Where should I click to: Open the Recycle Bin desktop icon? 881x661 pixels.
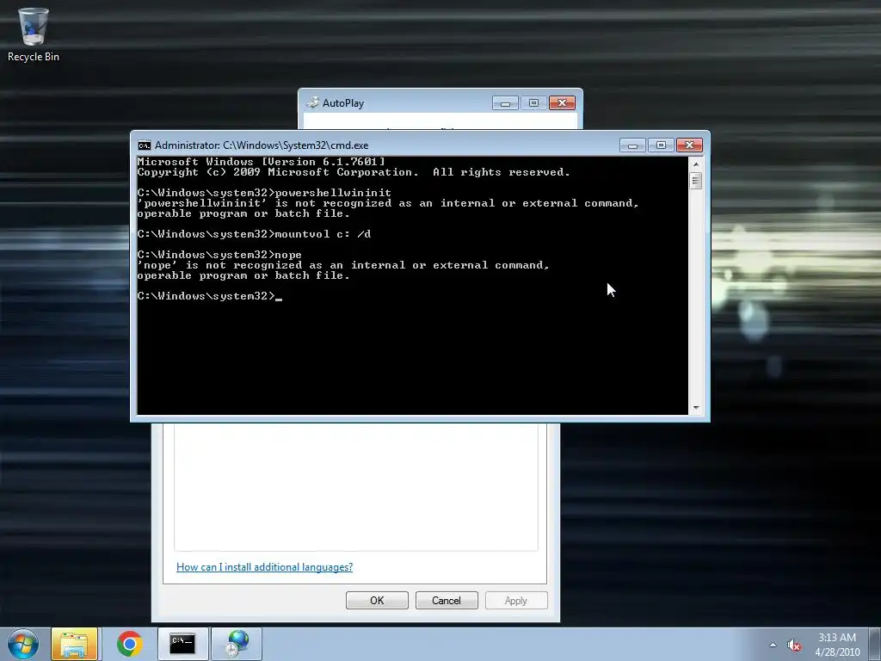34,34
